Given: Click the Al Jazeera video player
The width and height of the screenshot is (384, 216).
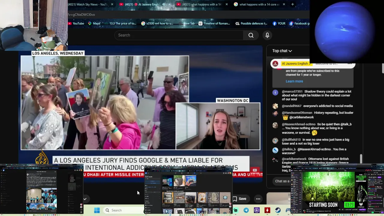Looking at the screenshot, I should tap(140, 111).
